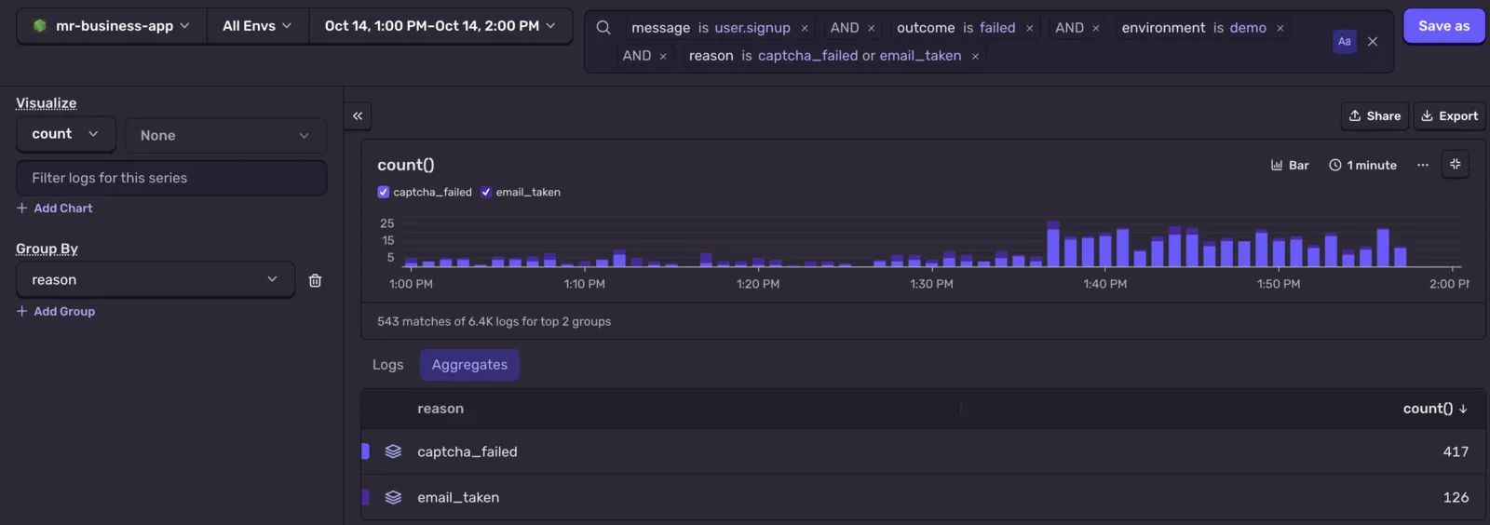Image resolution: width=1490 pixels, height=525 pixels.
Task: Switch to the Logs tab
Action: [387, 365]
